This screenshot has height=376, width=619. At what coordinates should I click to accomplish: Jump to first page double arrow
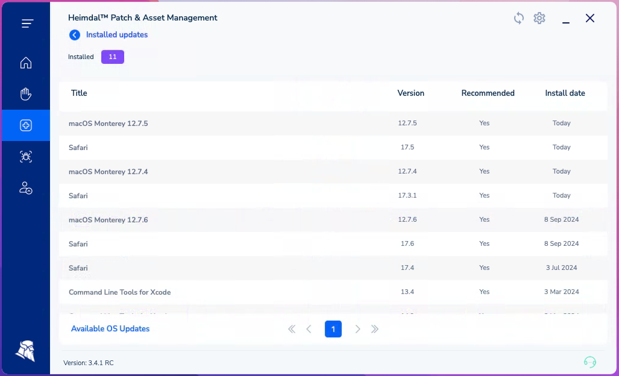point(292,329)
